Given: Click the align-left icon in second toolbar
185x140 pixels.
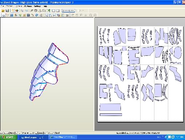Looking at the screenshot, I should click(x=73, y=15).
